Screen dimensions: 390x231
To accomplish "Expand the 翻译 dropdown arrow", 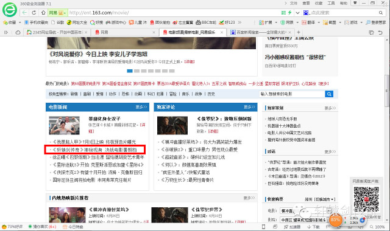I will 319,22.
